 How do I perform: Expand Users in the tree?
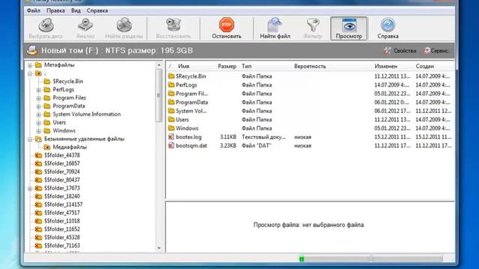pyautogui.click(x=38, y=123)
